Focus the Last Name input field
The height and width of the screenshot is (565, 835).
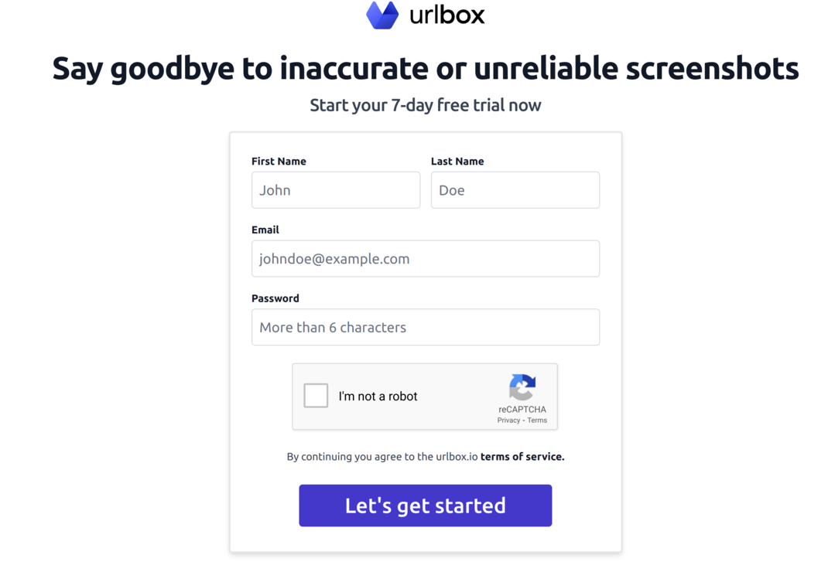click(x=515, y=190)
